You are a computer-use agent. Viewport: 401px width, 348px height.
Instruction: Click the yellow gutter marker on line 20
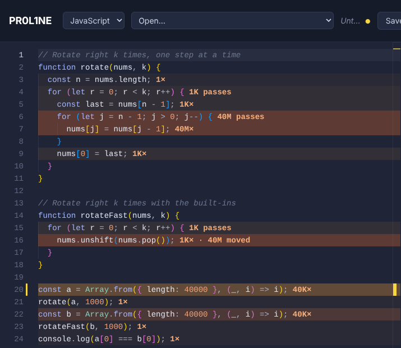coord(26,290)
